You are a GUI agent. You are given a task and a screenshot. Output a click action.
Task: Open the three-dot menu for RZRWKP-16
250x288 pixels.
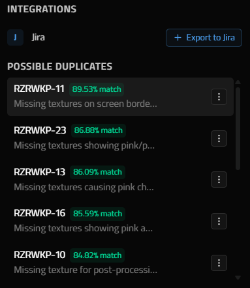coord(219,222)
